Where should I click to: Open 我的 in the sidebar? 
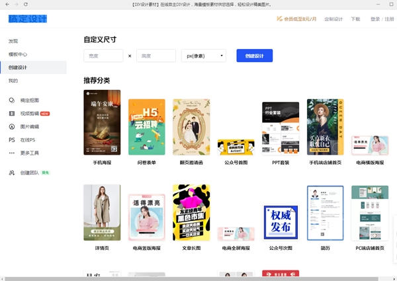(13, 81)
